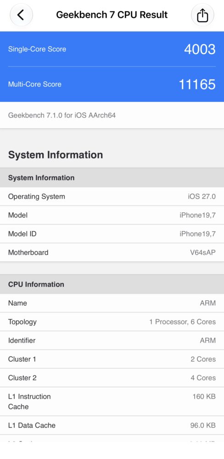Image resolution: width=224 pixels, height=459 pixels.
Task: Tap the Cluster 2 row
Action: coord(112,378)
